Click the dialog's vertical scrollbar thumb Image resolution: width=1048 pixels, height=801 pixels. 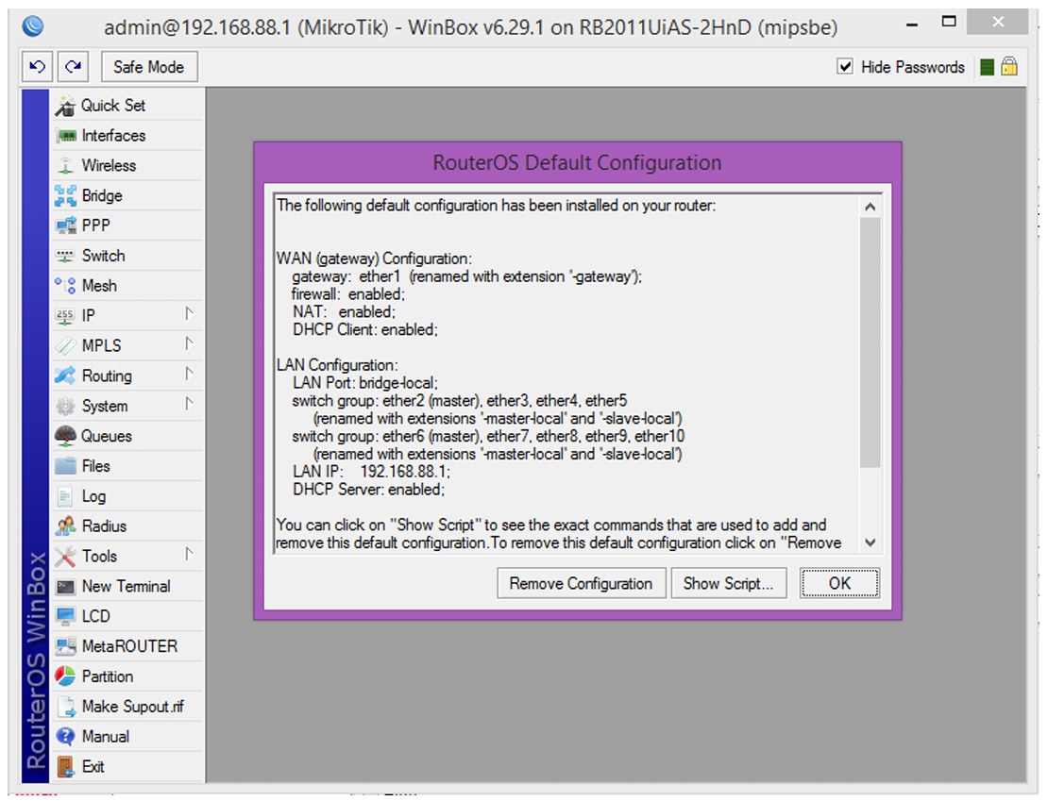tap(870, 342)
